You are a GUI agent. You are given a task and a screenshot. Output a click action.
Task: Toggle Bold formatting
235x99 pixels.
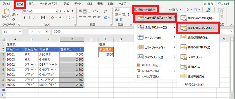pyautogui.click(x=25, y=18)
